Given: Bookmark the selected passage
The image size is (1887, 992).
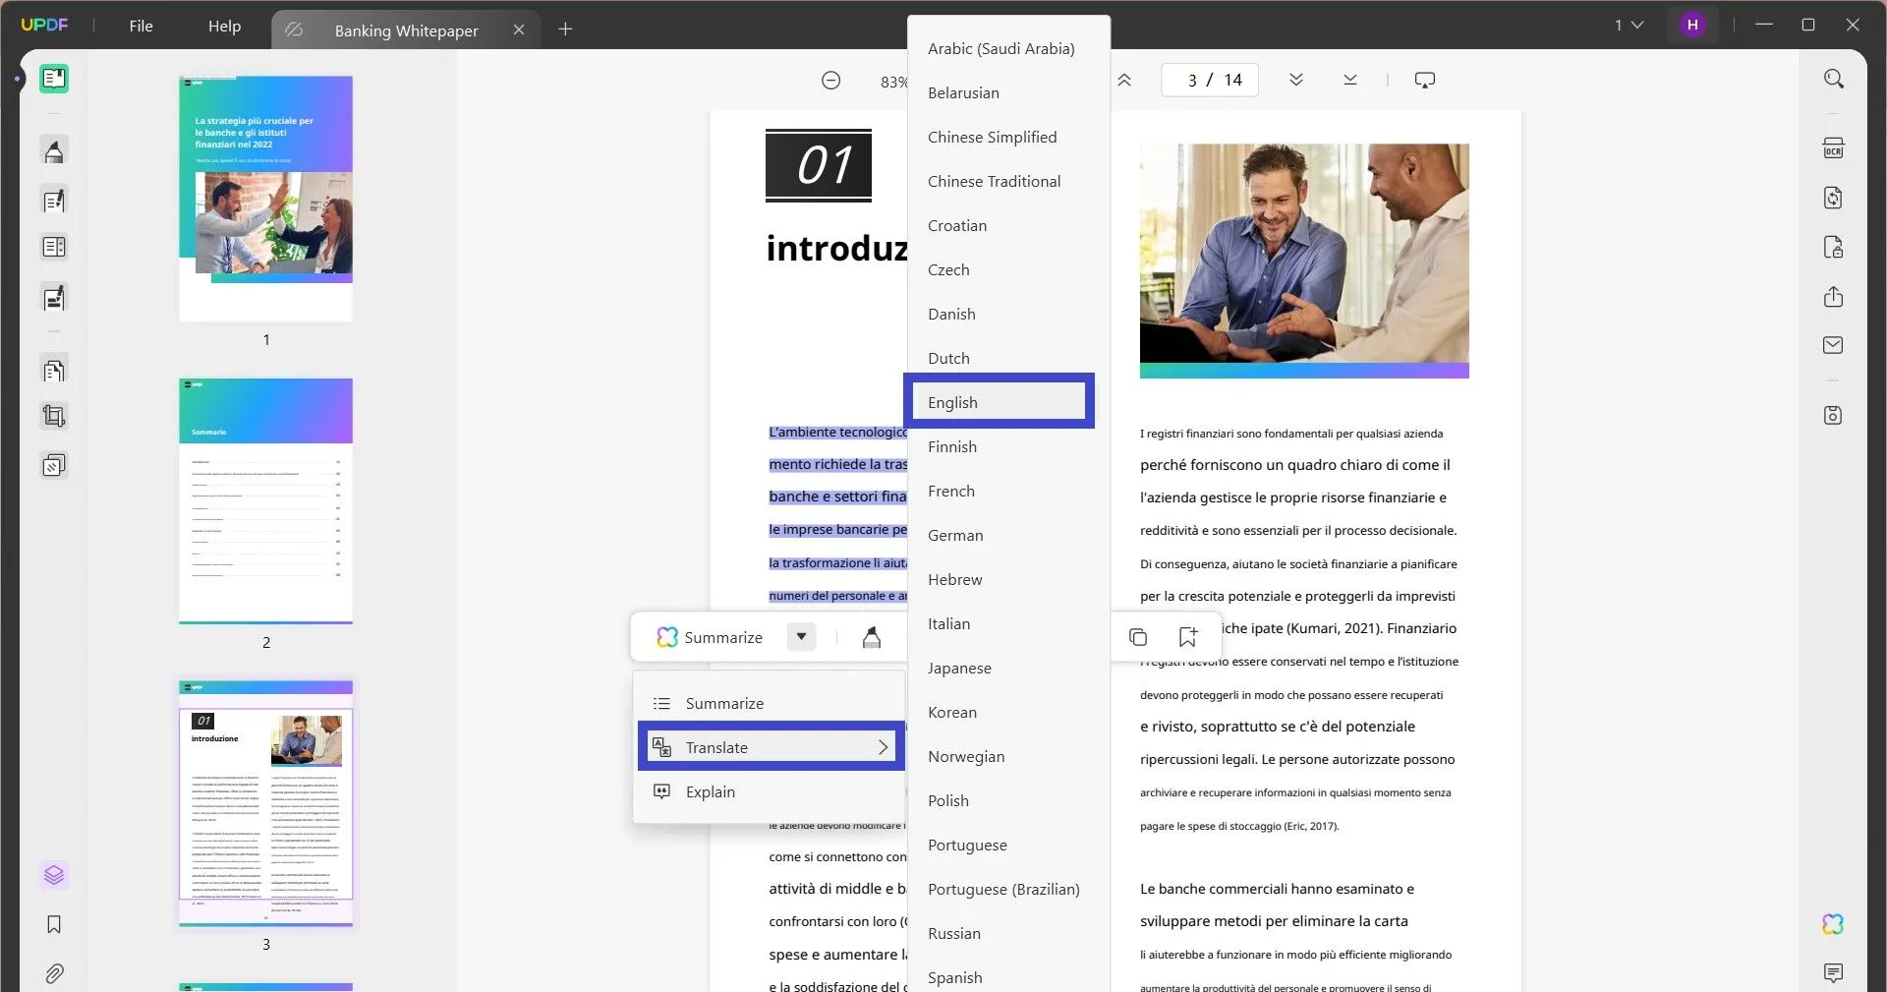Looking at the screenshot, I should point(1187,636).
